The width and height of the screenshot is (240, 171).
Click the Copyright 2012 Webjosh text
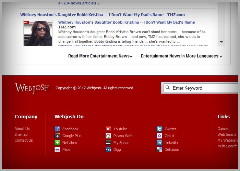click(x=95, y=88)
